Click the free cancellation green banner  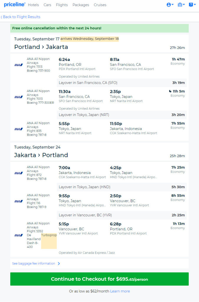[100, 28]
